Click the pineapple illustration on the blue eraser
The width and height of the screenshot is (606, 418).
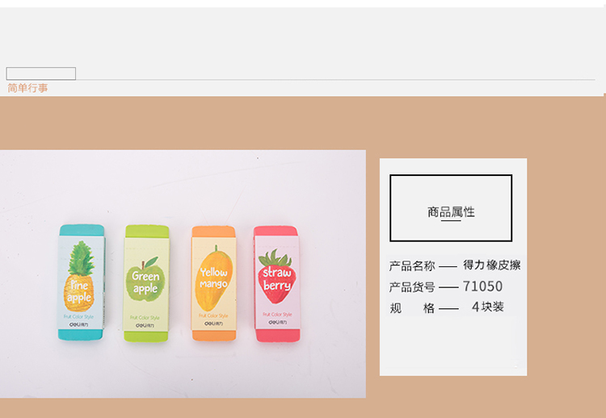(x=80, y=276)
